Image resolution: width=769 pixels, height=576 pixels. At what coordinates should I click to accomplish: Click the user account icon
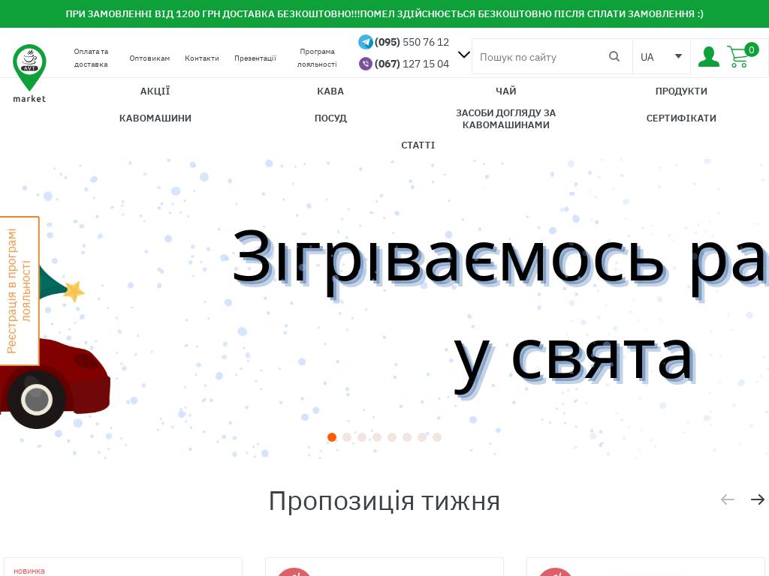(708, 56)
